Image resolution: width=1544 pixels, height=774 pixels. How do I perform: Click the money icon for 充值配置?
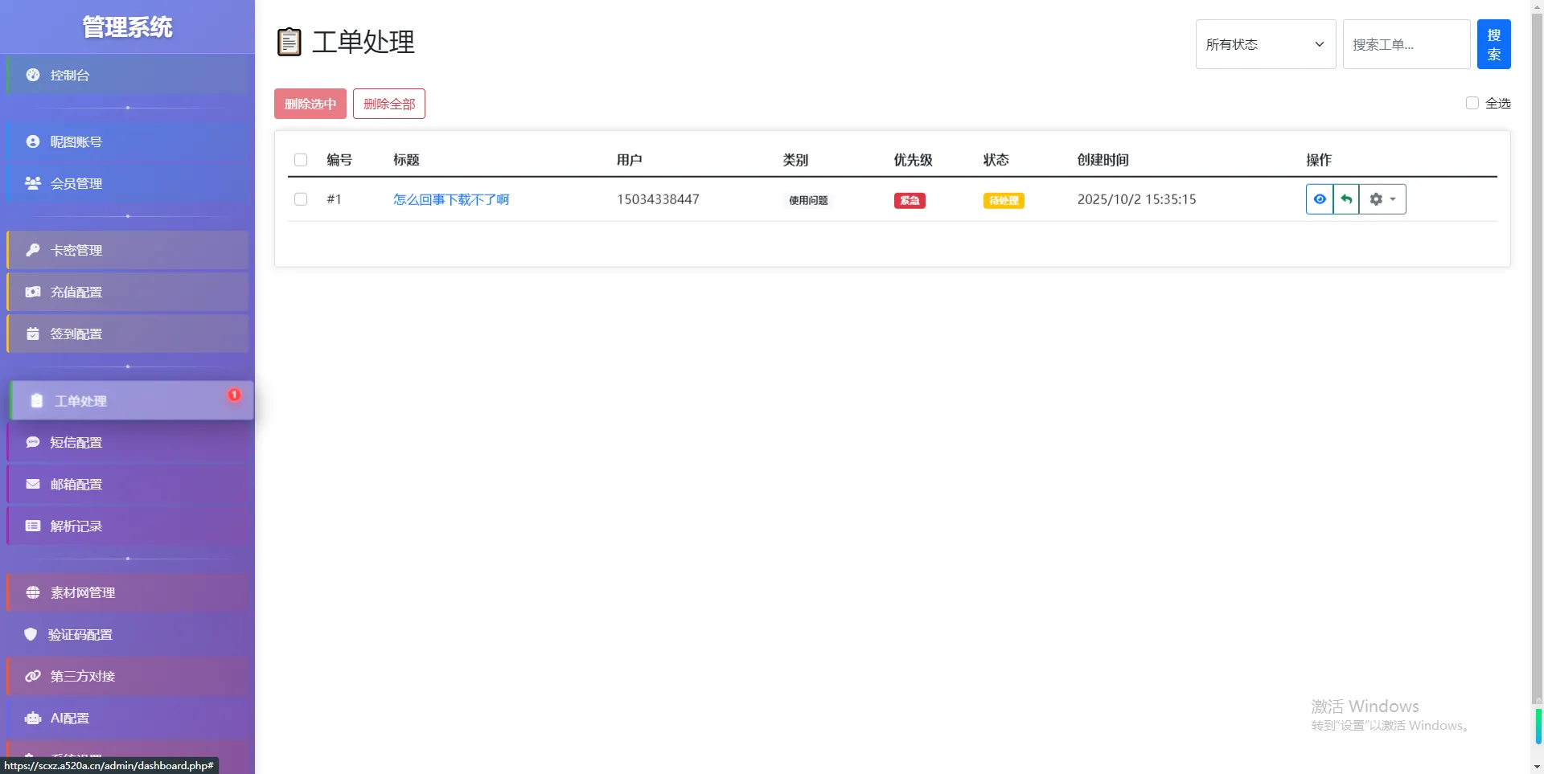[33, 292]
